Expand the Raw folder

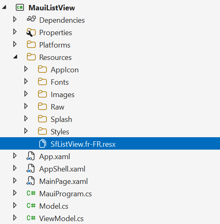[26, 106]
